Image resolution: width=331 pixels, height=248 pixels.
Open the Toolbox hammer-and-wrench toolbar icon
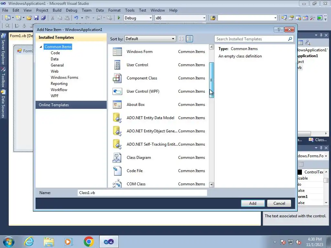coord(313,18)
